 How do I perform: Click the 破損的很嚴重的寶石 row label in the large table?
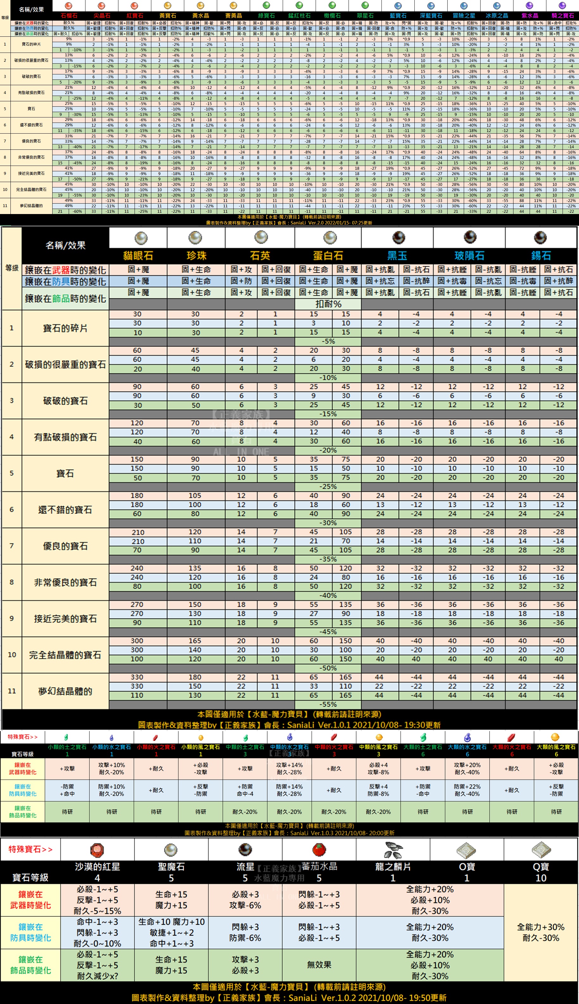point(65,365)
